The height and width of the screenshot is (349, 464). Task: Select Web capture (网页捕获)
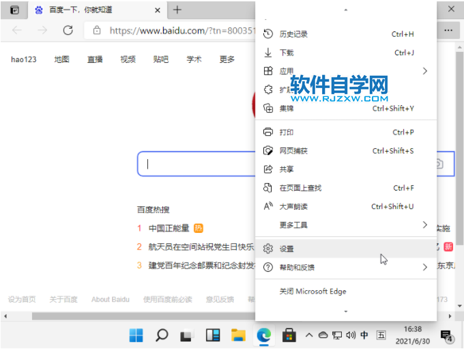coord(346,151)
